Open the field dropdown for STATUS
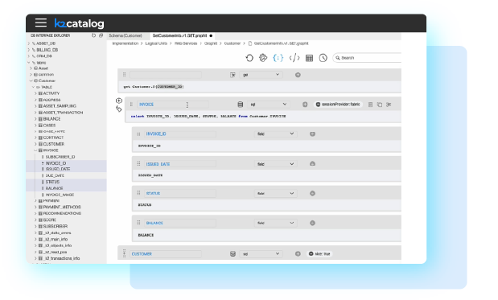Viewport: 498px width, 300px height. coord(276,193)
